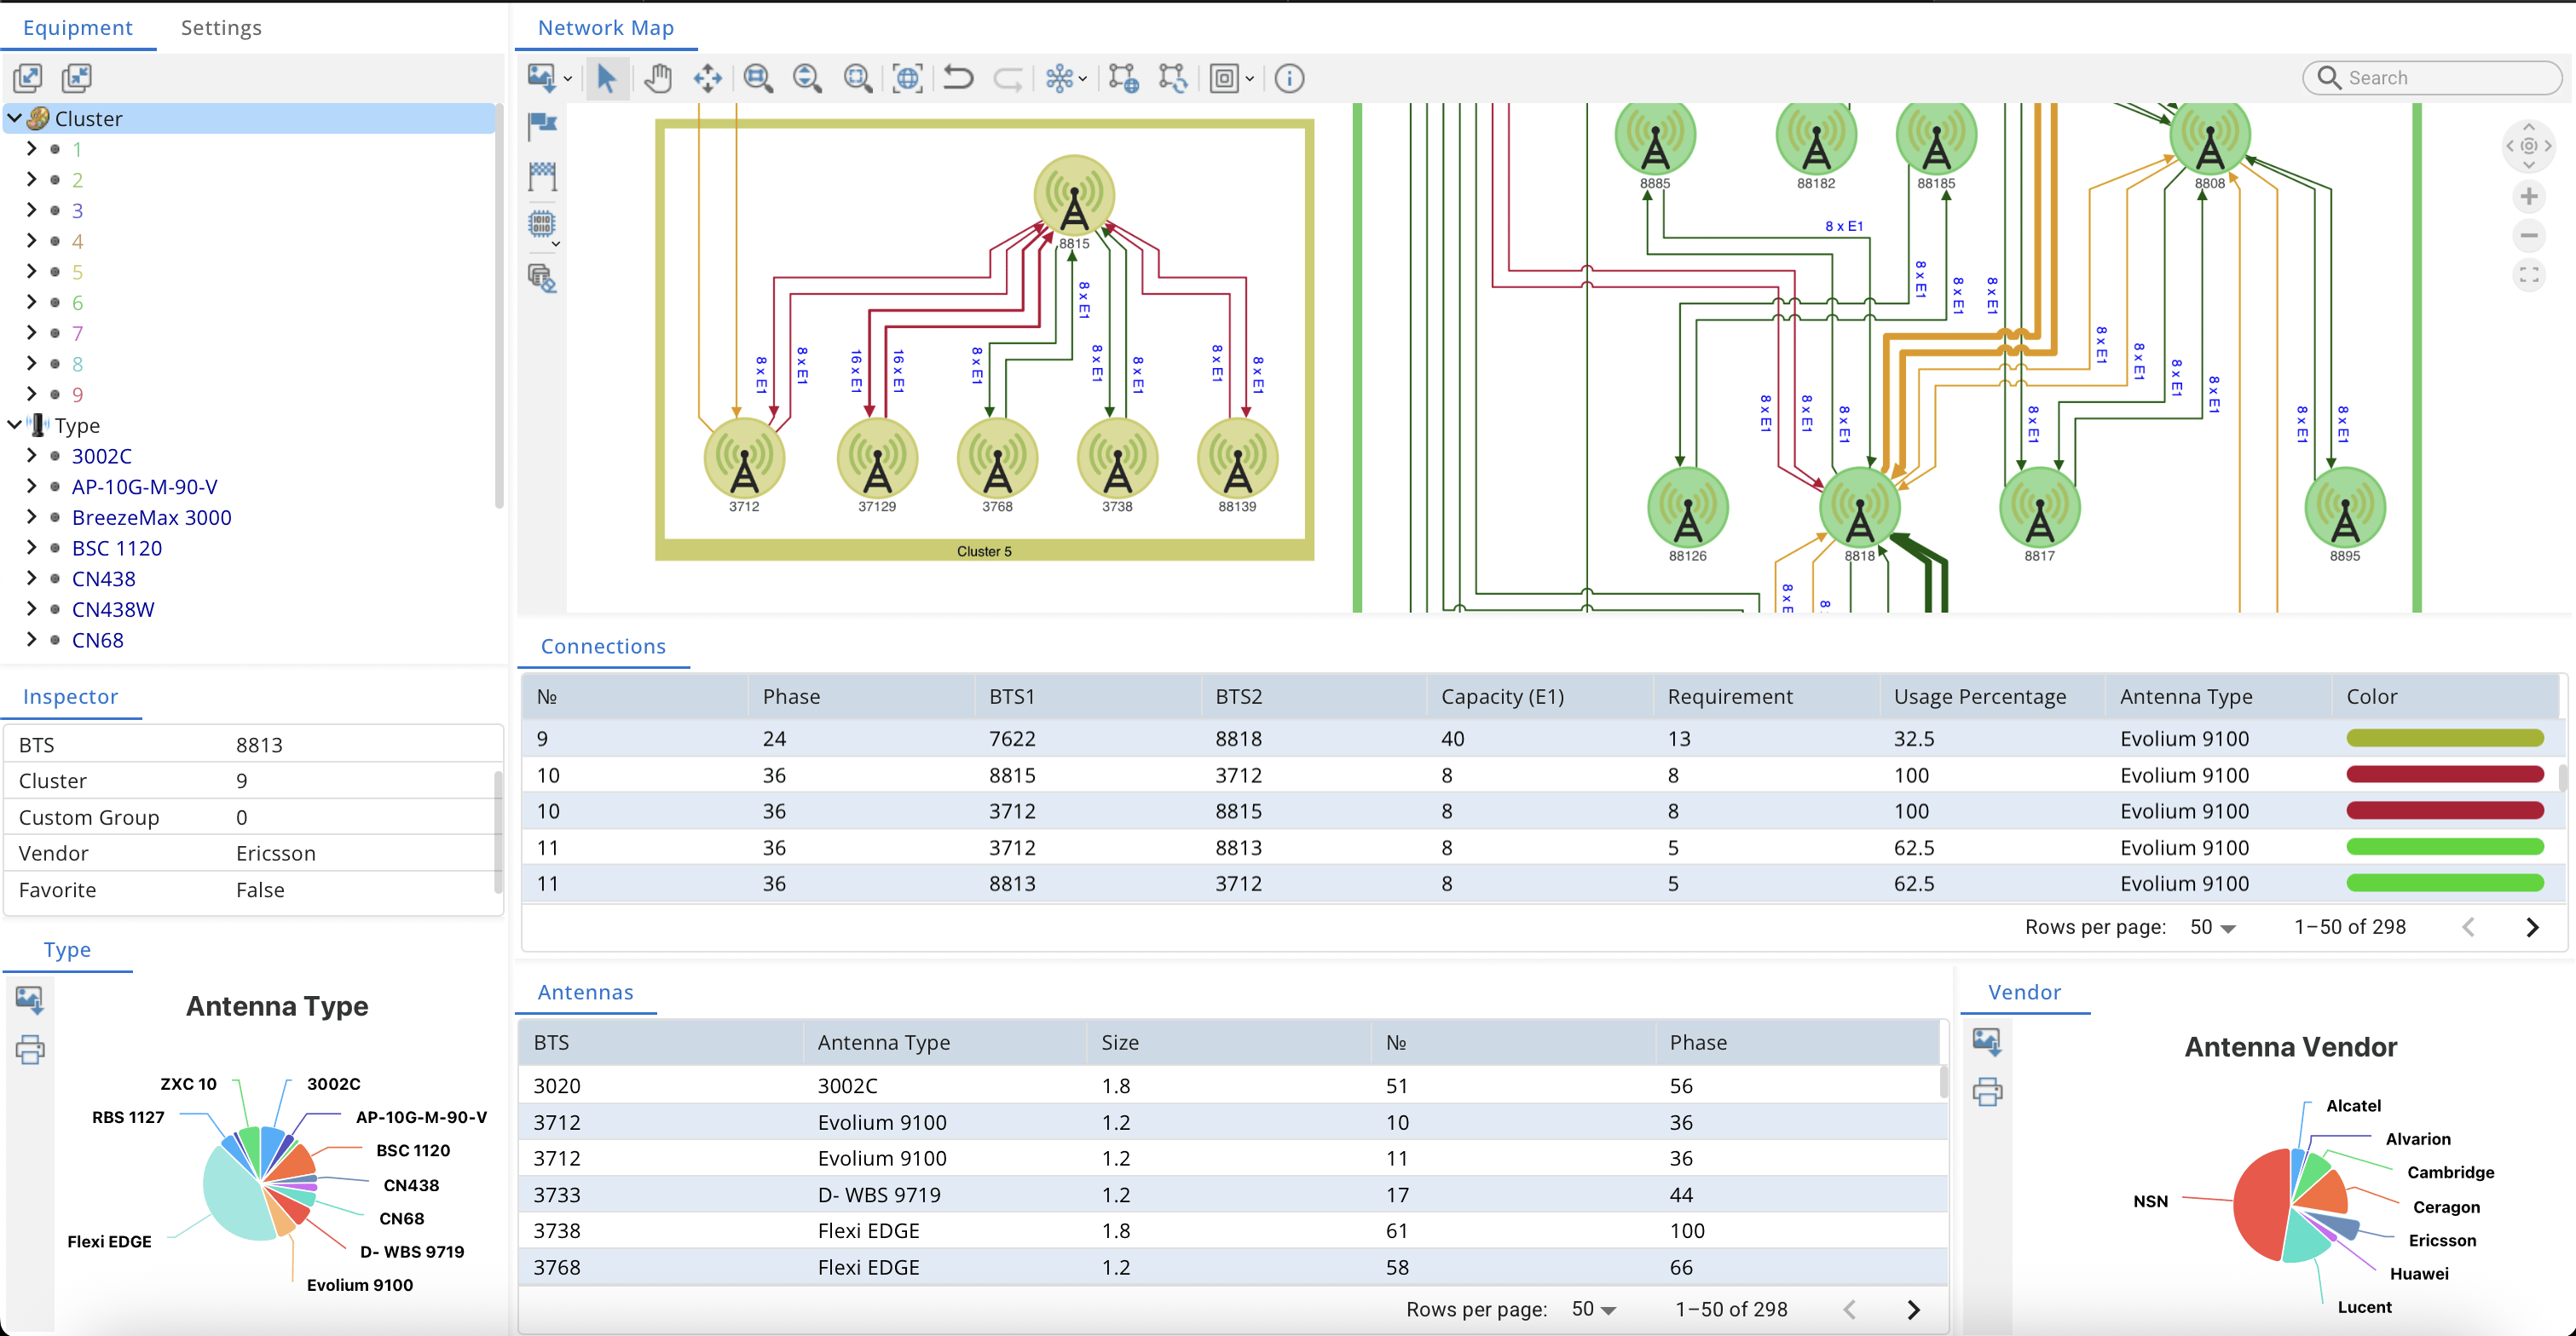Screen dimensions: 2576x1336
Task: Click the green color bar of 3712 to 8813 row
Action: click(x=2444, y=848)
